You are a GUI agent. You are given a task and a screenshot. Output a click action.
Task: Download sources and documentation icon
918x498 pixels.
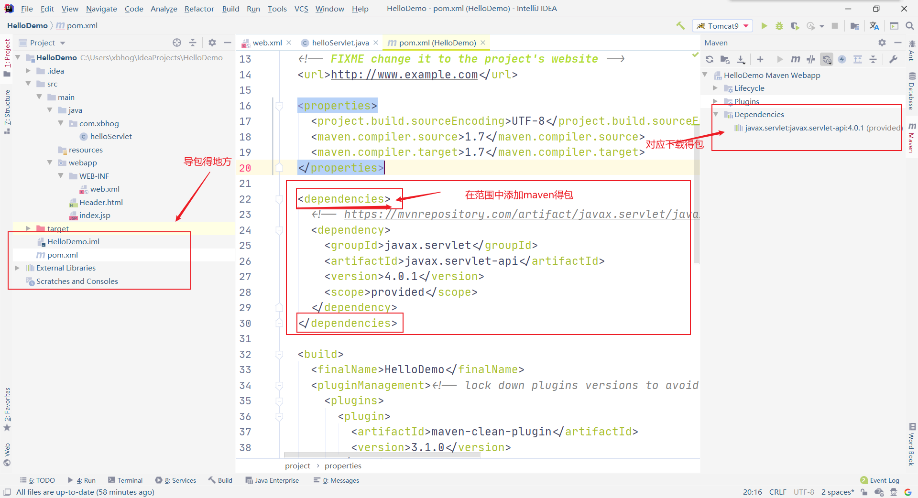pos(741,59)
